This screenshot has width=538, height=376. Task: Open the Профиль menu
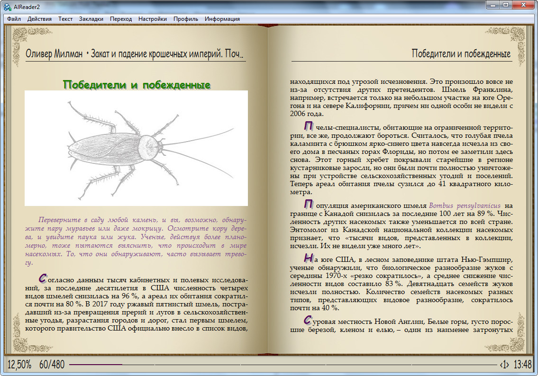[x=186, y=19]
